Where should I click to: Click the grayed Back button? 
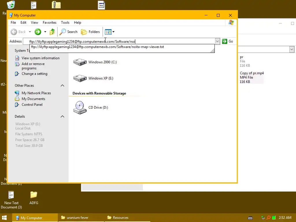tap(18, 32)
